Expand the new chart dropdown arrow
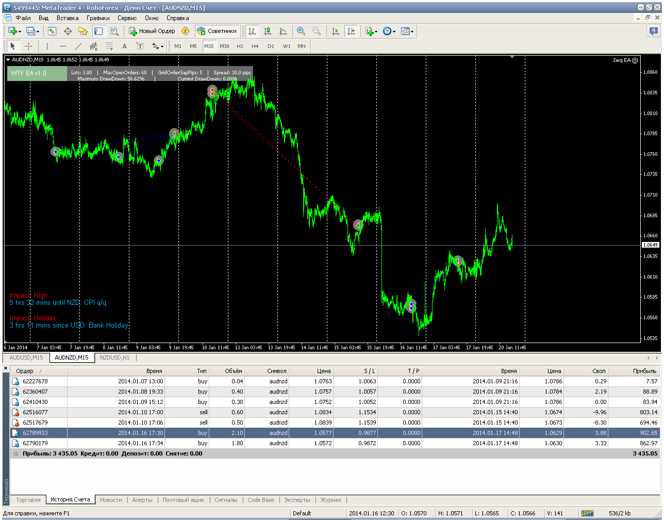664x520 pixels. tap(20, 31)
